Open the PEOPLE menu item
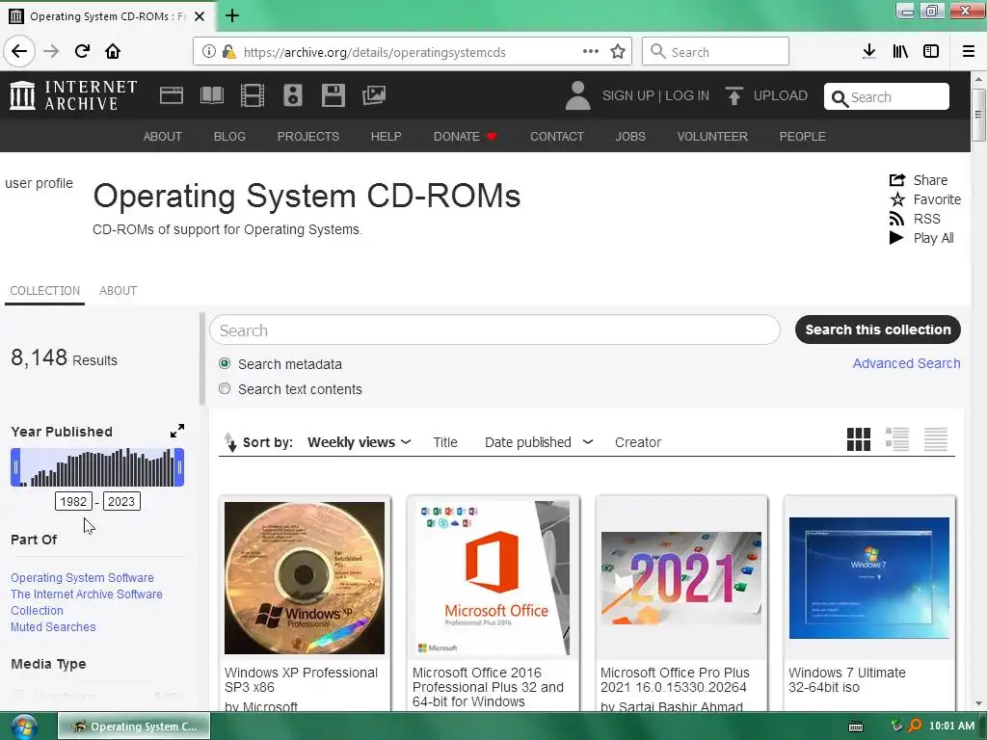987x740 pixels. [803, 137]
